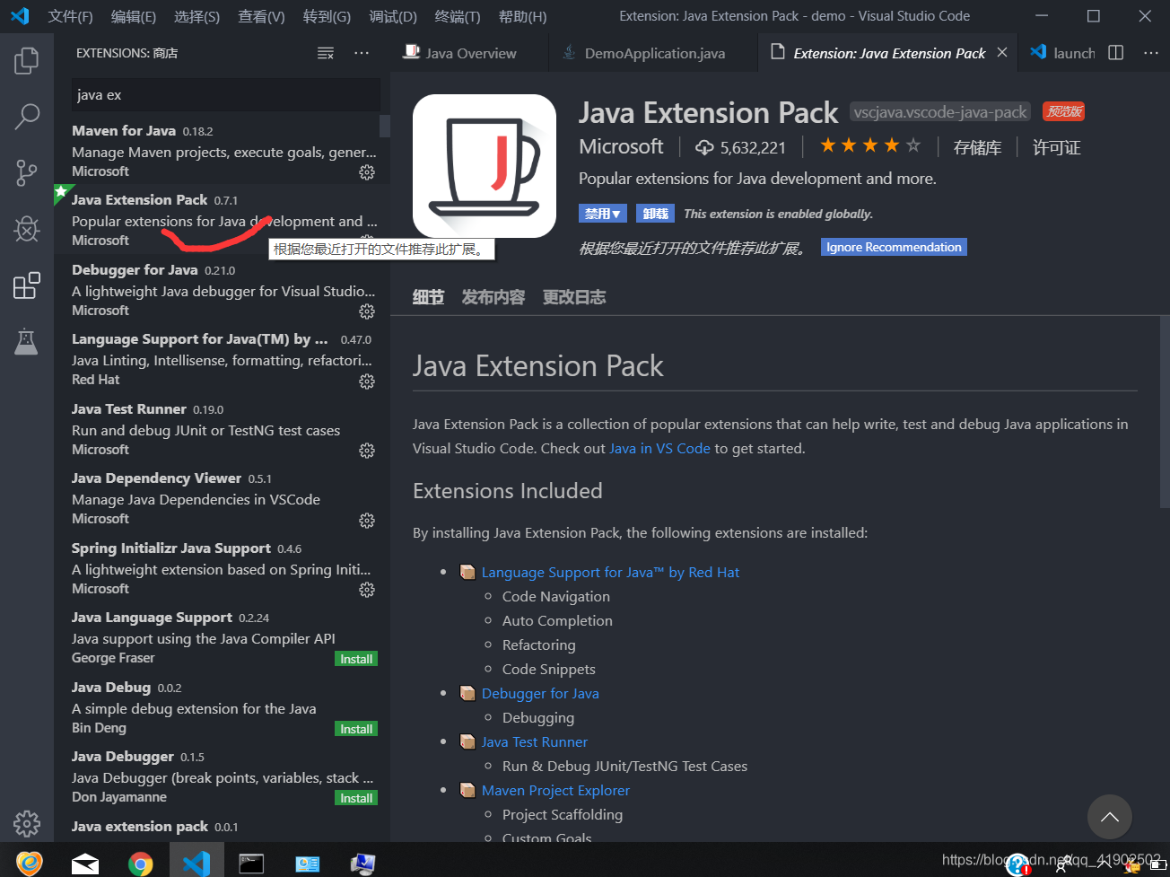Open the Extensions panel more actions menu
The height and width of the screenshot is (877, 1170).
362,54
